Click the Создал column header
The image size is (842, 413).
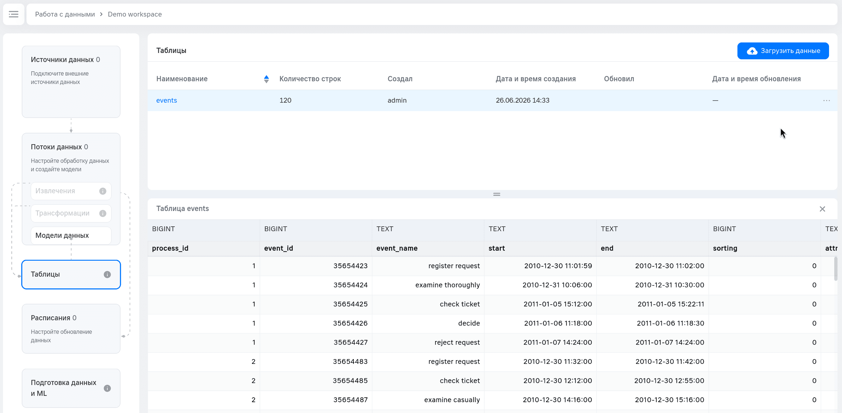(400, 79)
